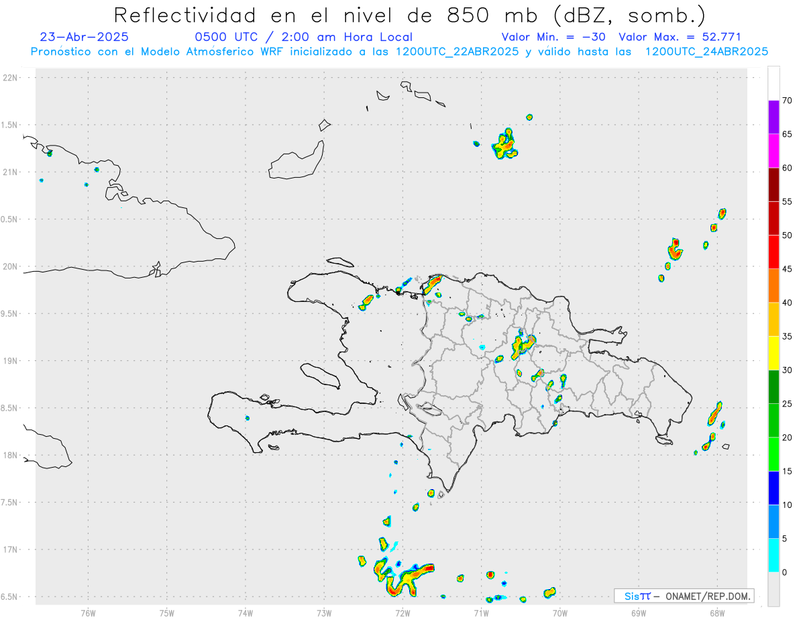Click the colorbar tick label '45'
This screenshot has height=622, width=805.
point(788,269)
